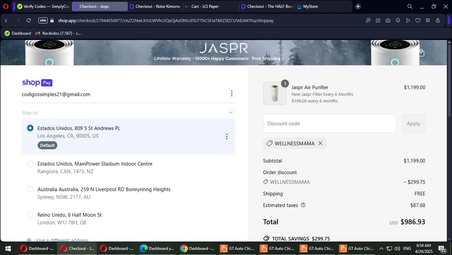Open the cart bag icon

421,53
